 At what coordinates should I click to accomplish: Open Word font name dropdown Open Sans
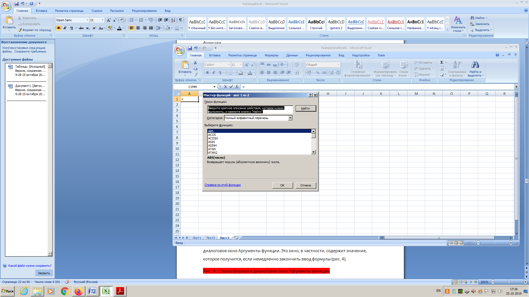coord(87,20)
